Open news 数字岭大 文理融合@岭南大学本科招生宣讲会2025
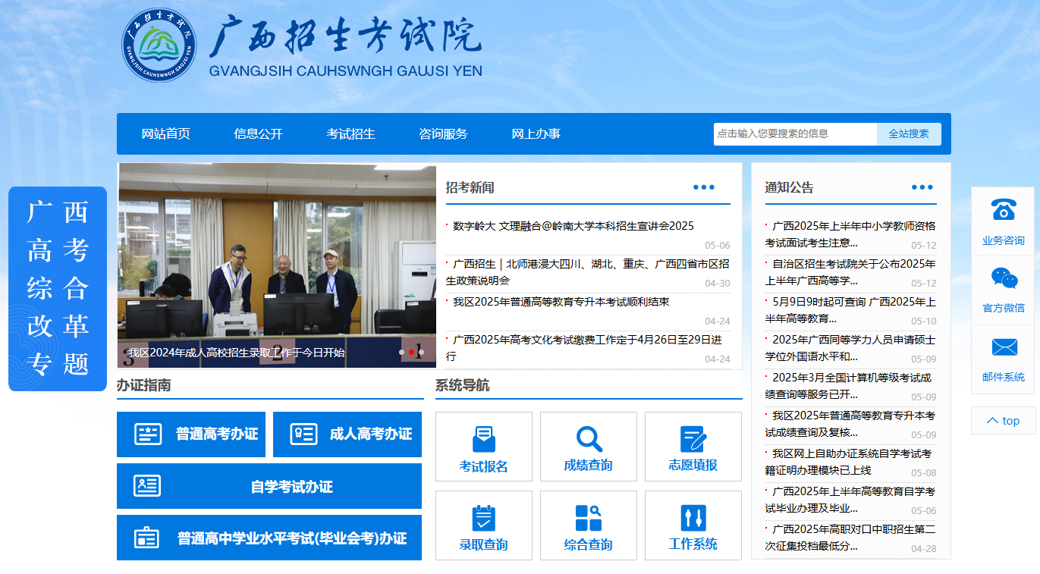 (x=573, y=226)
